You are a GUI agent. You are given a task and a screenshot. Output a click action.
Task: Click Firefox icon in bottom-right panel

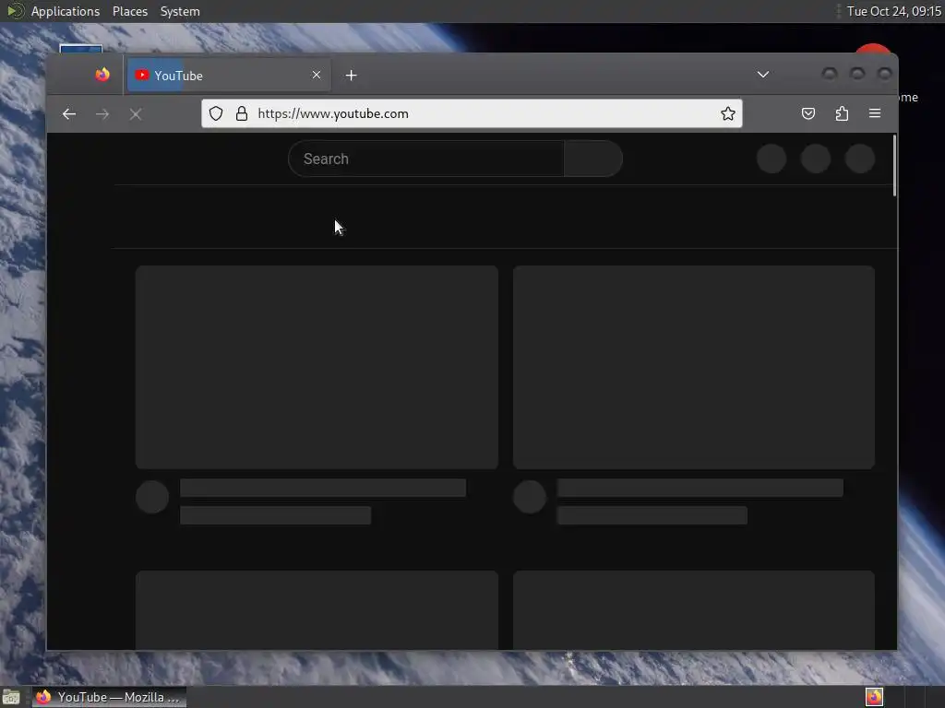tap(874, 697)
